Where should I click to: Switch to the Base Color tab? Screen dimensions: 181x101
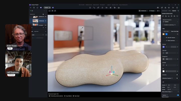click(x=166, y=31)
